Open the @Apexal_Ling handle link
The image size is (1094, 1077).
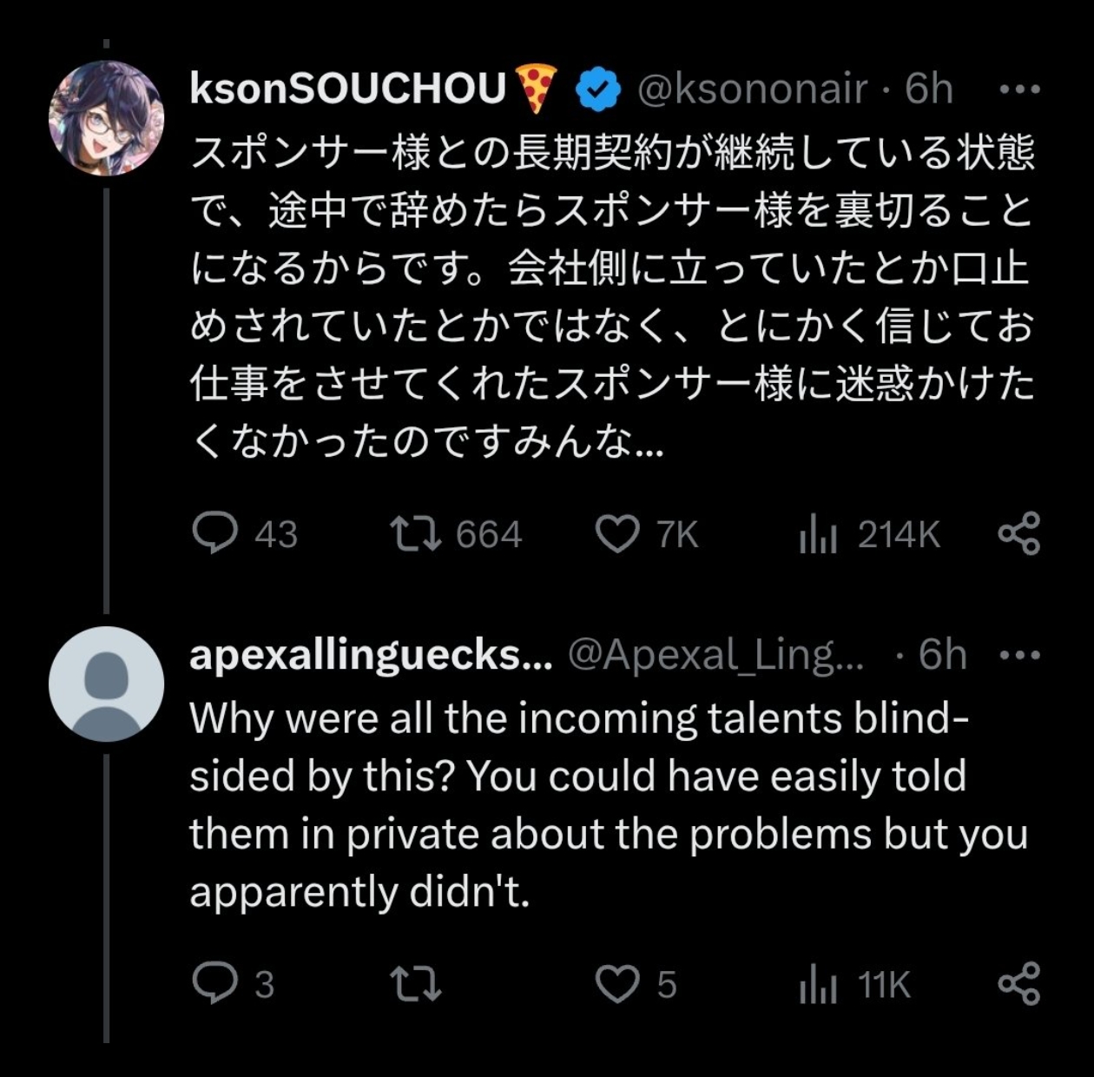(715, 655)
